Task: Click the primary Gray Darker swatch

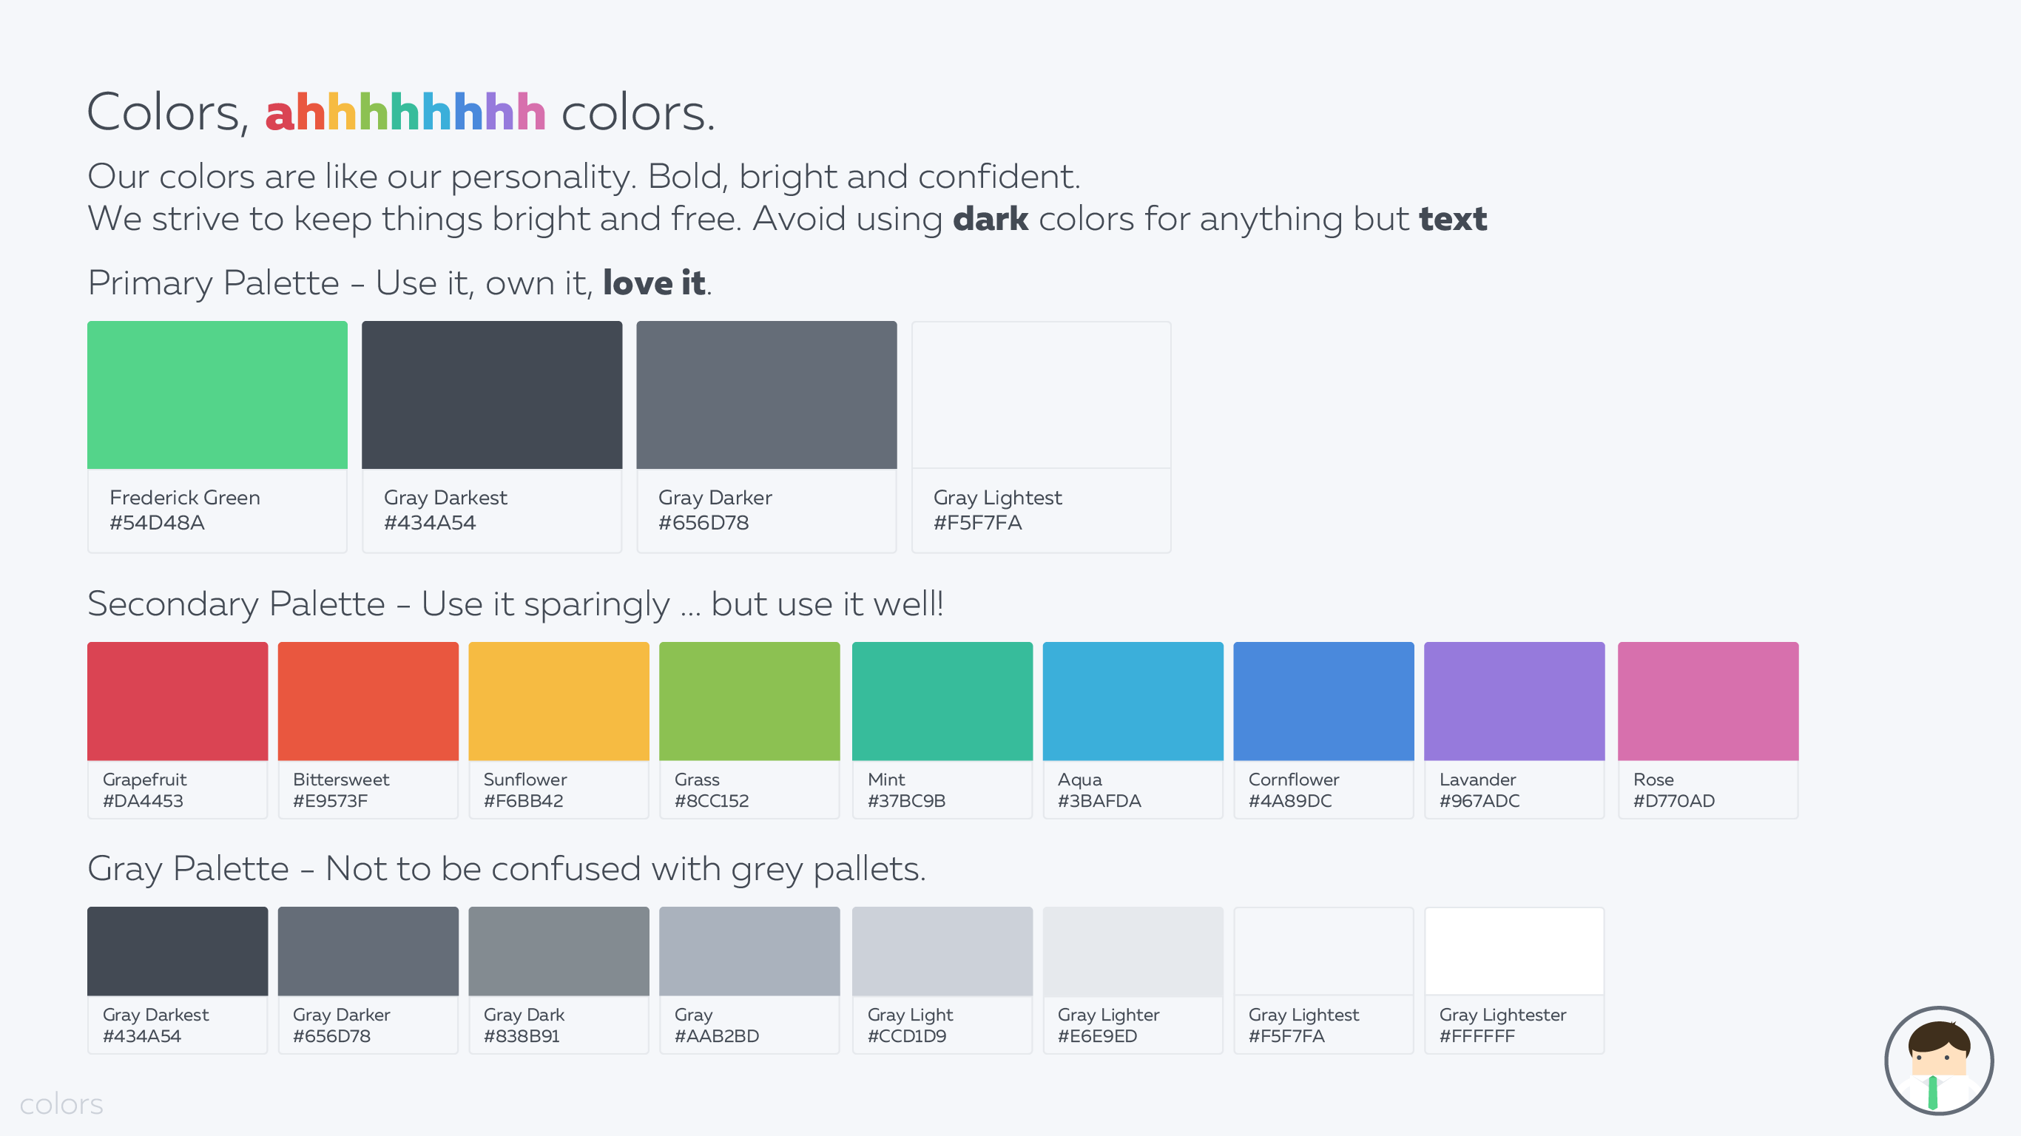Action: 766,396
